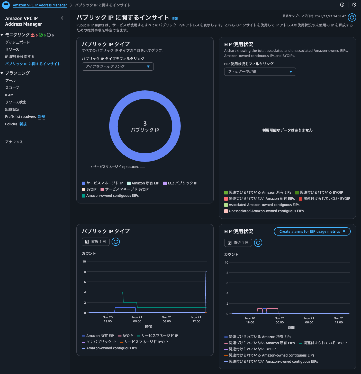Viewport: 361px width, 374px height.
Task: Click the Amazon VPC IP Address Manager breadcrumb link
Action: point(39,5)
